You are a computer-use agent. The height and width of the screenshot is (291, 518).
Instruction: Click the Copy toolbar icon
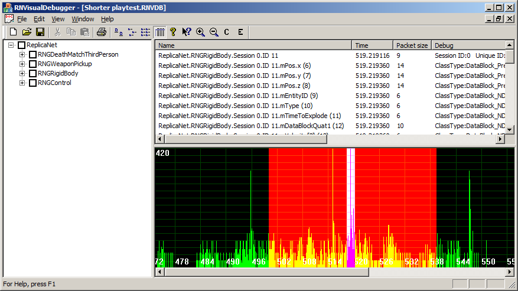pos(71,32)
